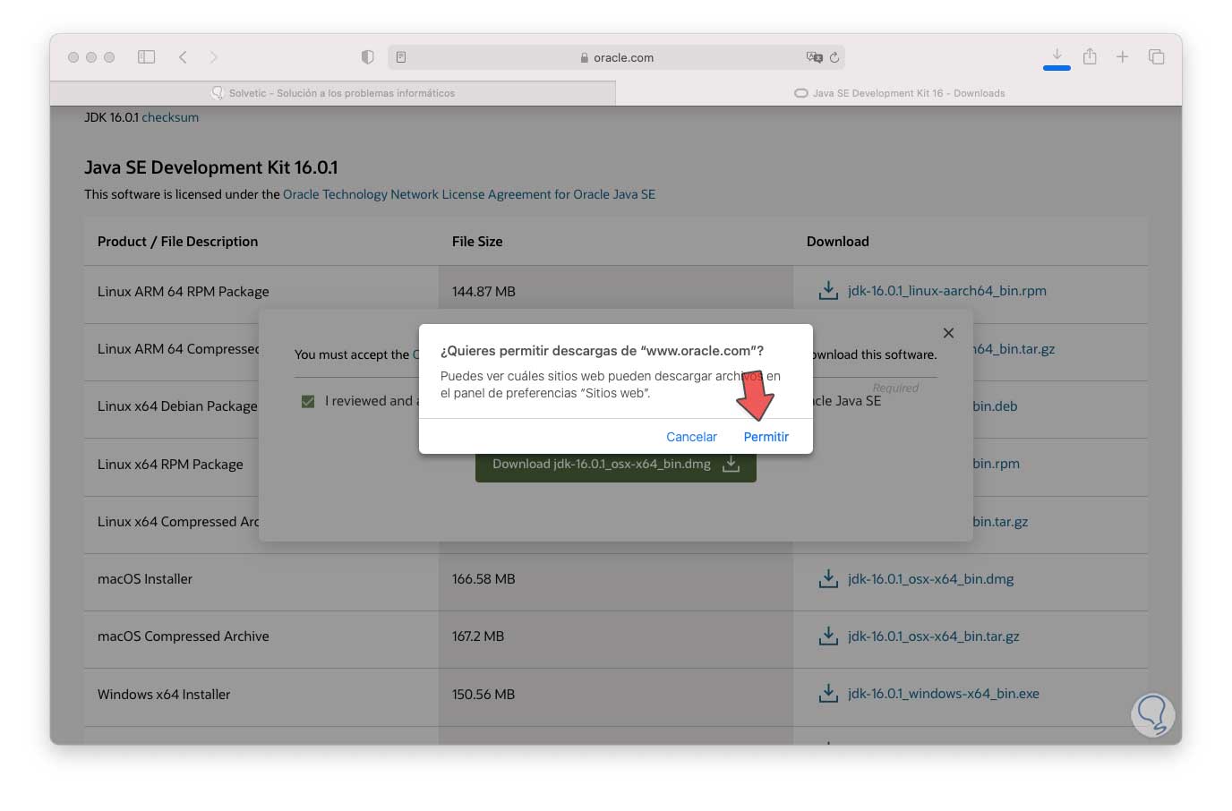Image resolution: width=1232 pixels, height=811 pixels.
Task: Click download icon for macOS Compressed Archive
Action: [828, 636]
